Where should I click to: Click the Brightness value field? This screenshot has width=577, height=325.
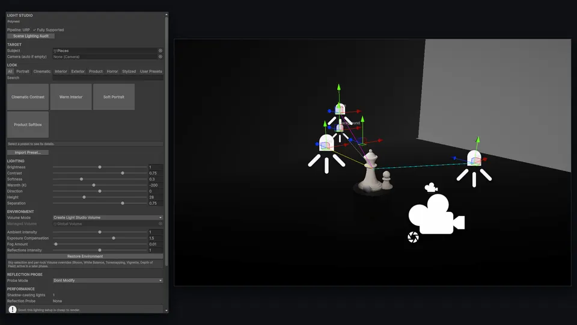point(156,167)
